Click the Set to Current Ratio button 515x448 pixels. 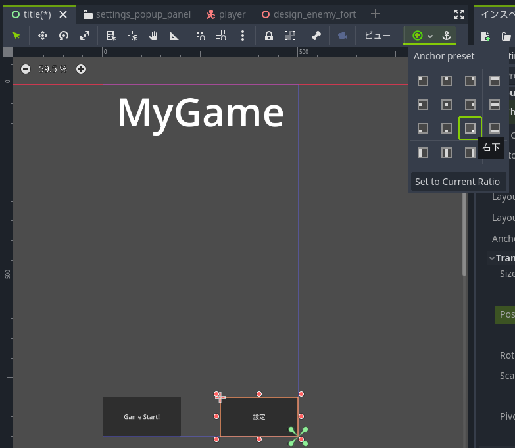pos(458,182)
